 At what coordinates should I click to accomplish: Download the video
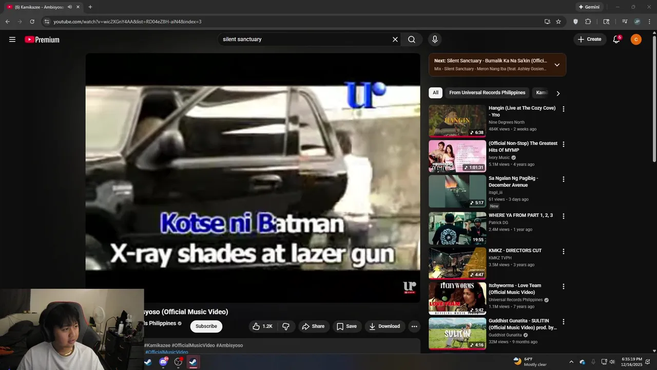tap(385, 326)
